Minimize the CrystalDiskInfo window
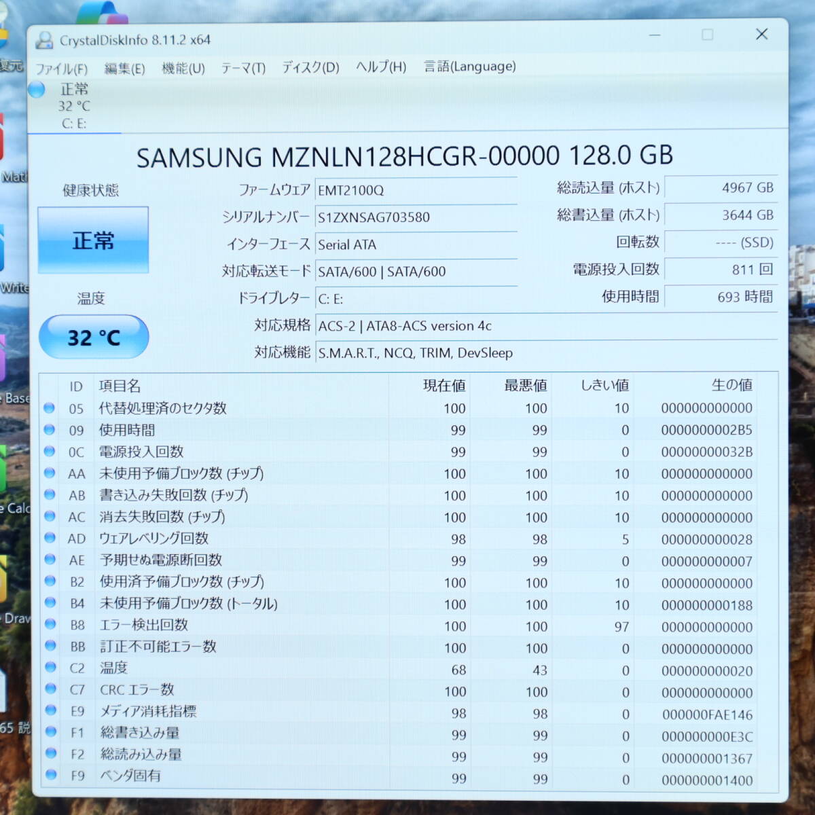Screen dimensions: 815x815 click(x=655, y=35)
